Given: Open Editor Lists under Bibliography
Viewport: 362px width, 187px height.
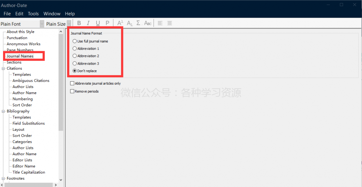Looking at the screenshot, I should [22, 160].
